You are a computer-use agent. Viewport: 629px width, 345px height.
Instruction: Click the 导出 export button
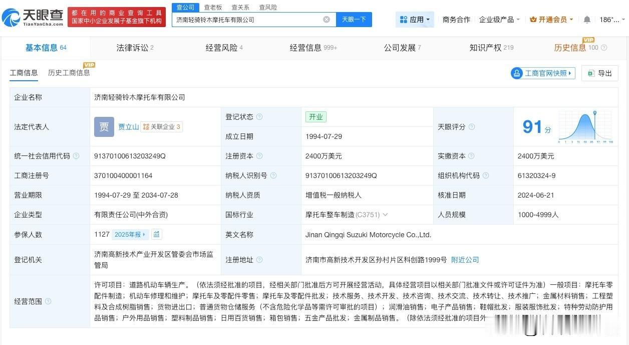[x=600, y=73]
